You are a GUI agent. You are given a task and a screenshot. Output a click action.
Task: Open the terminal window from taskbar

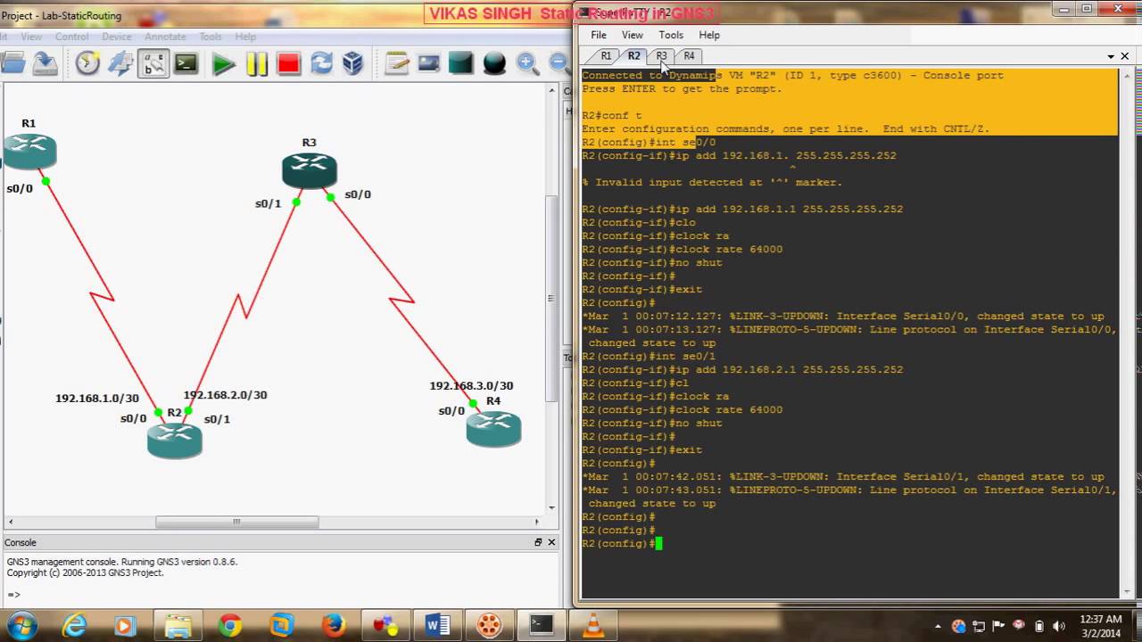point(541,626)
